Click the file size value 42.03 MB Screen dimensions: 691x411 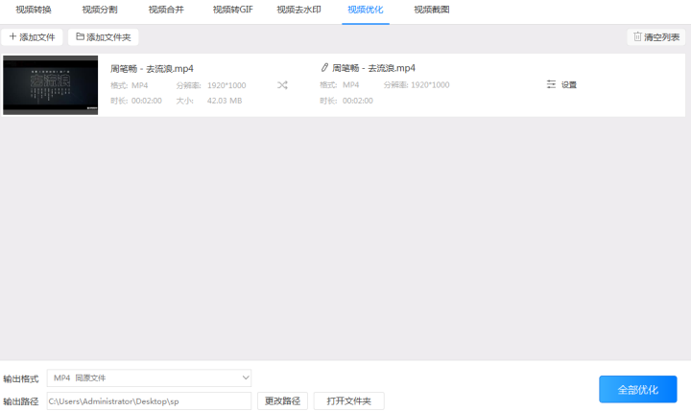point(225,101)
